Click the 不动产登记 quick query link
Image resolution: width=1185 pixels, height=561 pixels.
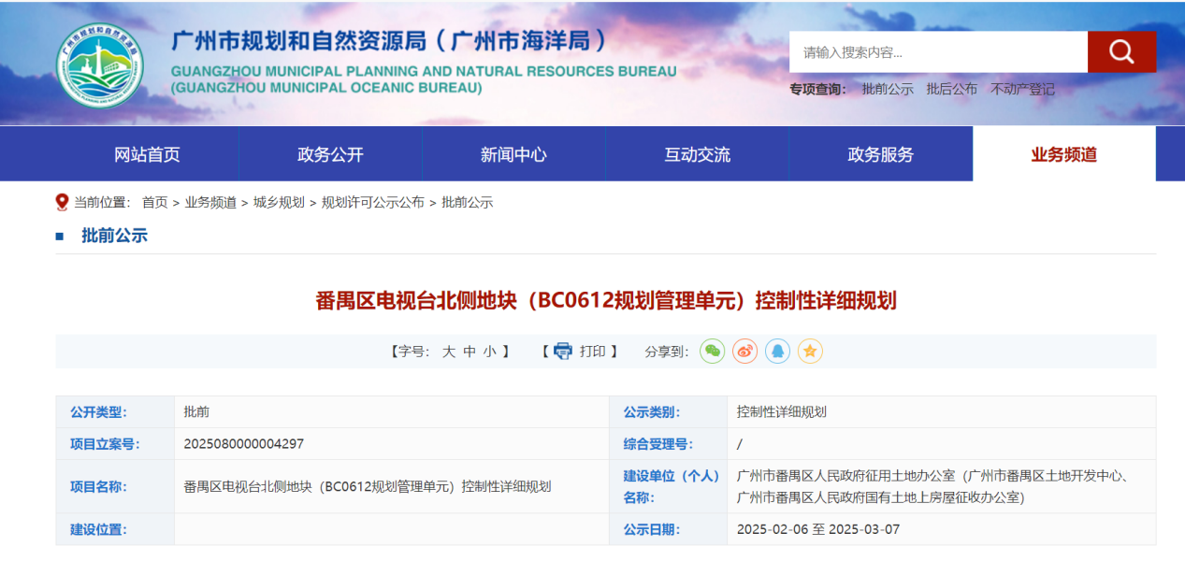pyautogui.click(x=1022, y=90)
